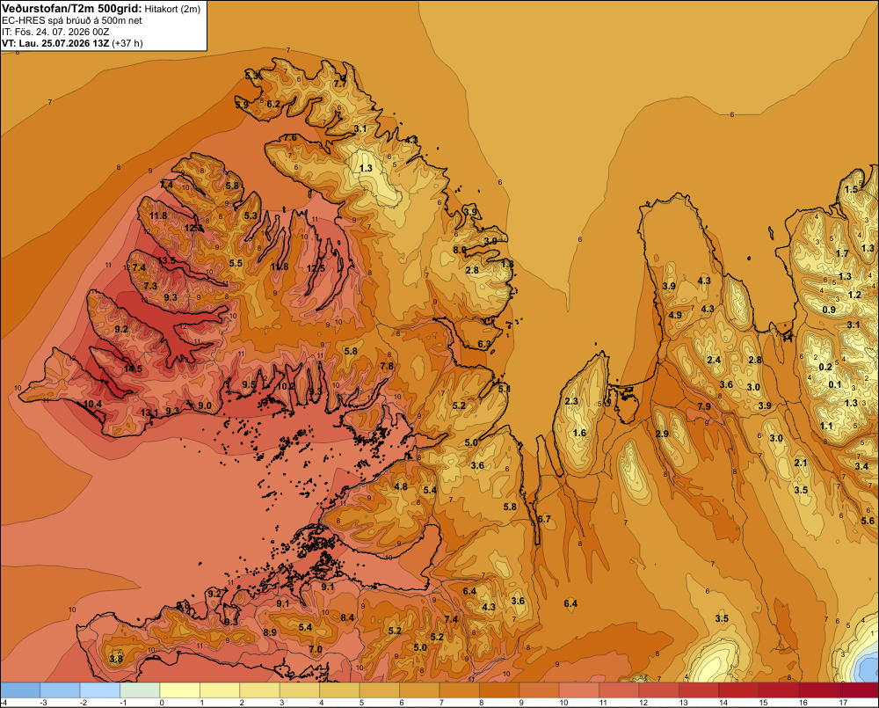Click the legend swatch between 5 and 6
This screenshot has height=708, width=879.
(x=380, y=690)
